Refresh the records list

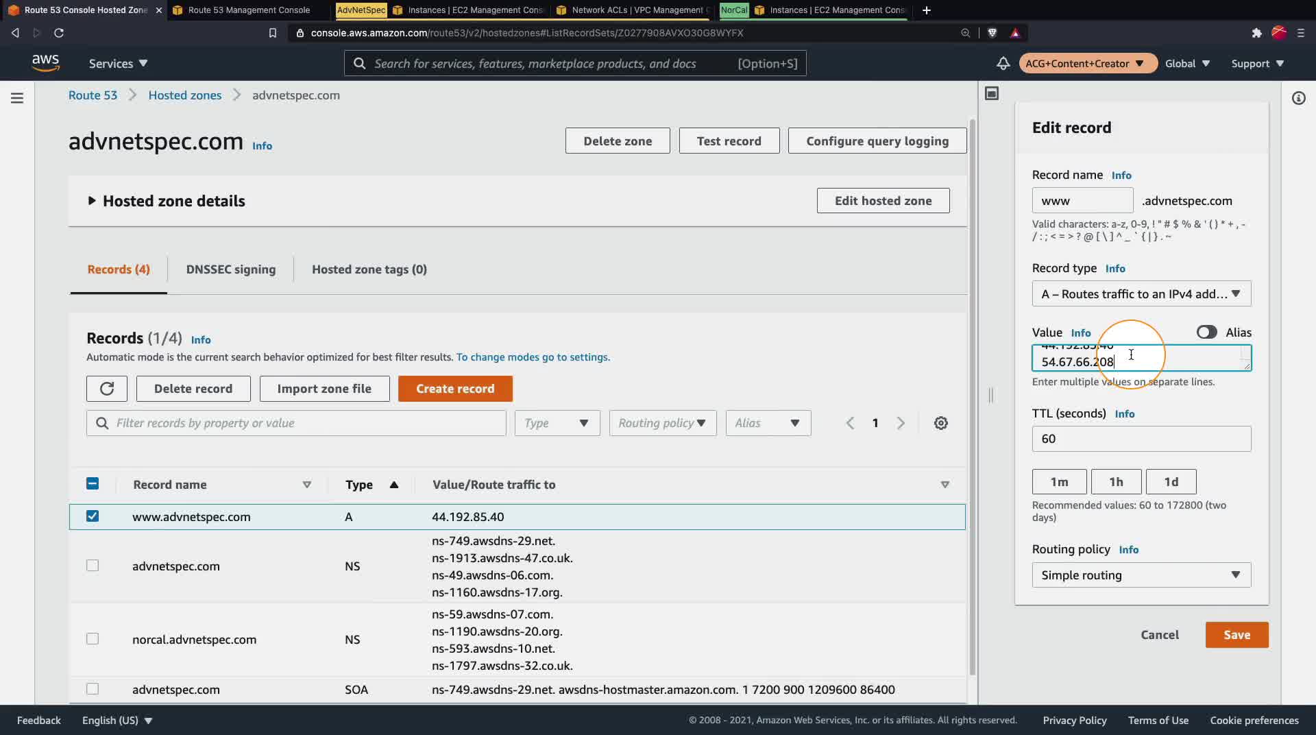[x=107, y=389]
